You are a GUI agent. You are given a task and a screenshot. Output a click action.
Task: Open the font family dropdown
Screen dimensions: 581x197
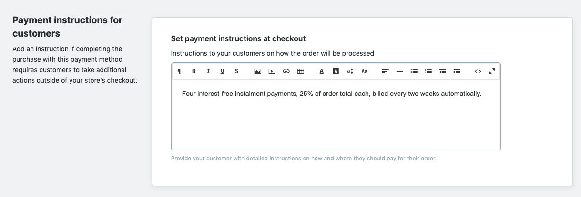pyautogui.click(x=365, y=71)
